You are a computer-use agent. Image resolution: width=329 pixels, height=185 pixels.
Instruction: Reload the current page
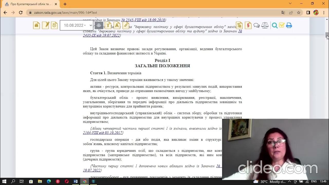[21, 12]
